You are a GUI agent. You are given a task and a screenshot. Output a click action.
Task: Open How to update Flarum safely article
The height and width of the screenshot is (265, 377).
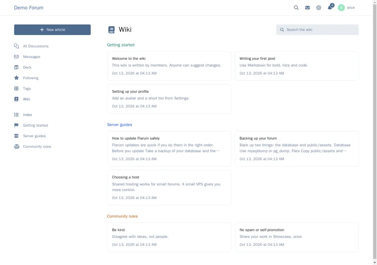click(169, 149)
